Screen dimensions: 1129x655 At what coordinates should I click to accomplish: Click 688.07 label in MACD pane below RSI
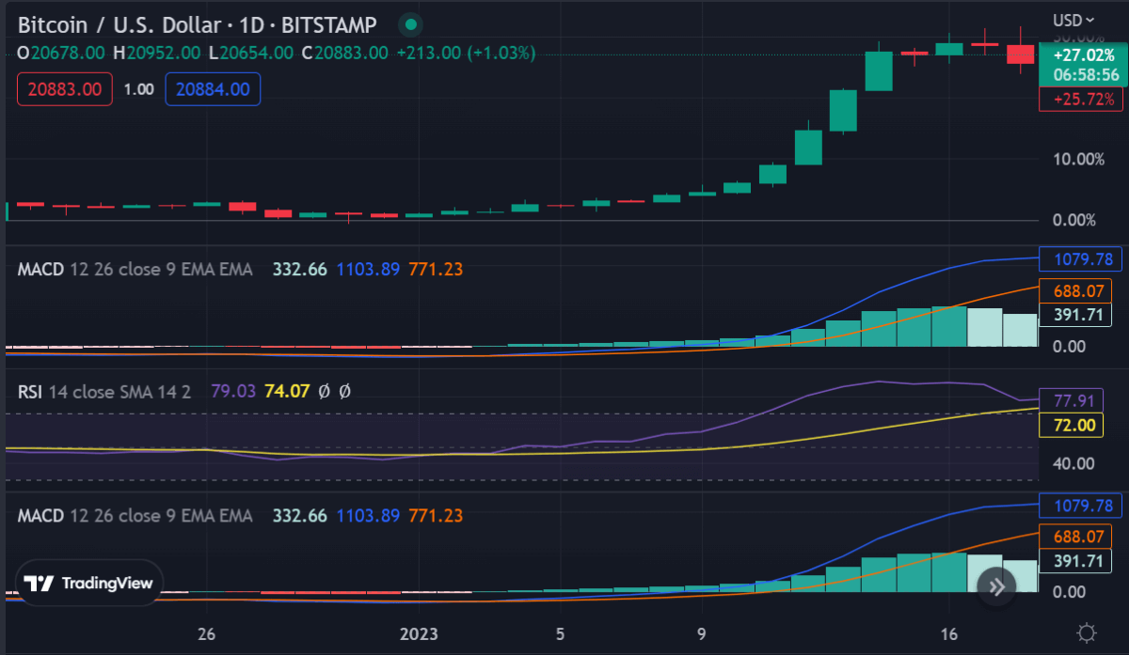(x=1076, y=538)
